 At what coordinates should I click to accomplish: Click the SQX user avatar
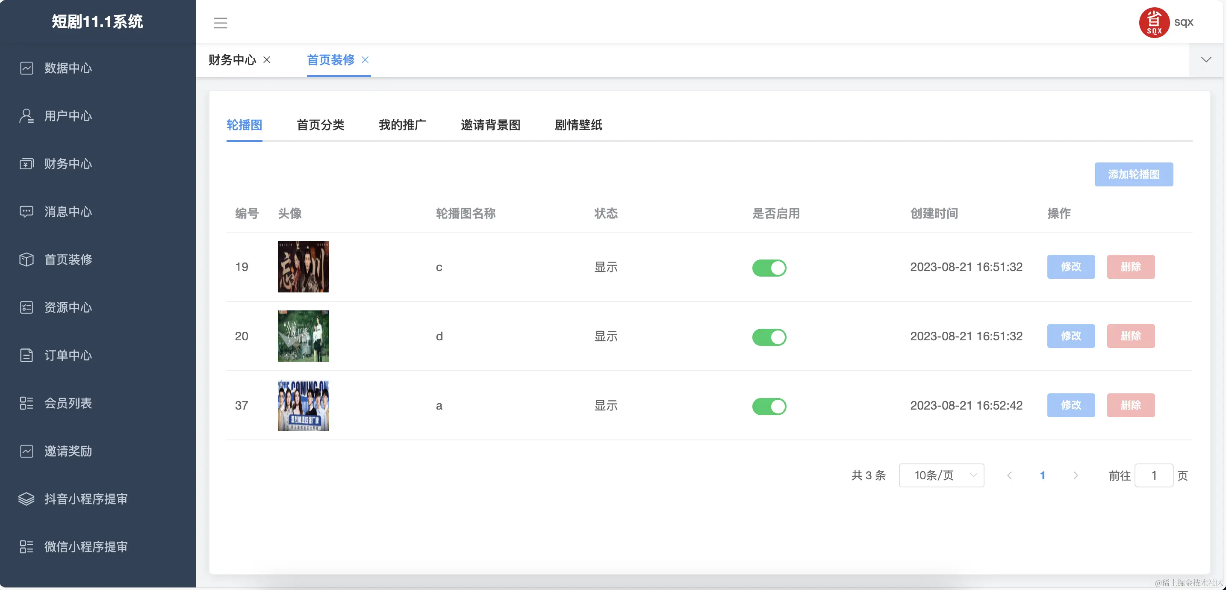[x=1154, y=22]
